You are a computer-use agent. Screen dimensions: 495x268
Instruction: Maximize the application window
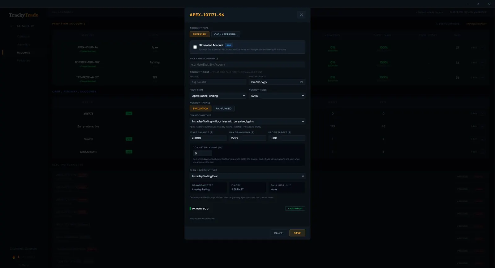478,4
